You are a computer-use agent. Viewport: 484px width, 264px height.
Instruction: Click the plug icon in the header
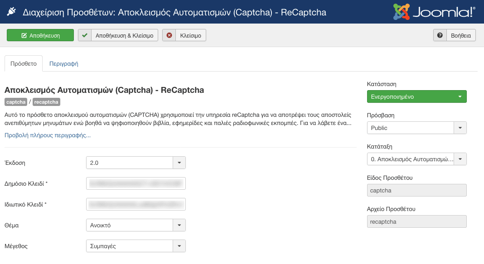point(11,12)
